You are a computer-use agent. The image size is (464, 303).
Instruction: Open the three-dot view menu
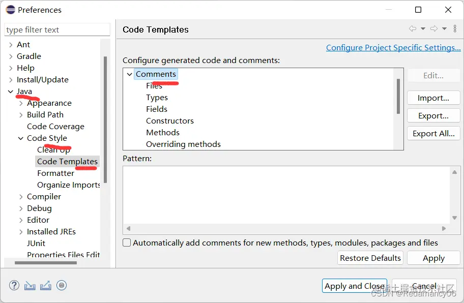tap(455, 28)
